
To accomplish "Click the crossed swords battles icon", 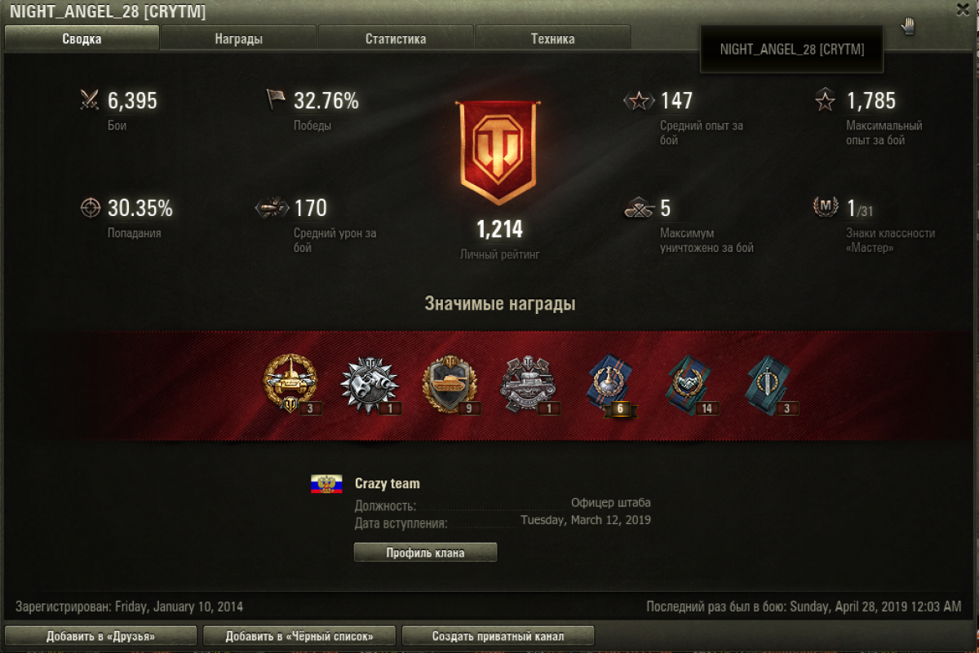I will pyautogui.click(x=90, y=100).
